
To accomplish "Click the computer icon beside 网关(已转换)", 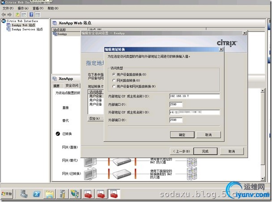I will 90,173.
